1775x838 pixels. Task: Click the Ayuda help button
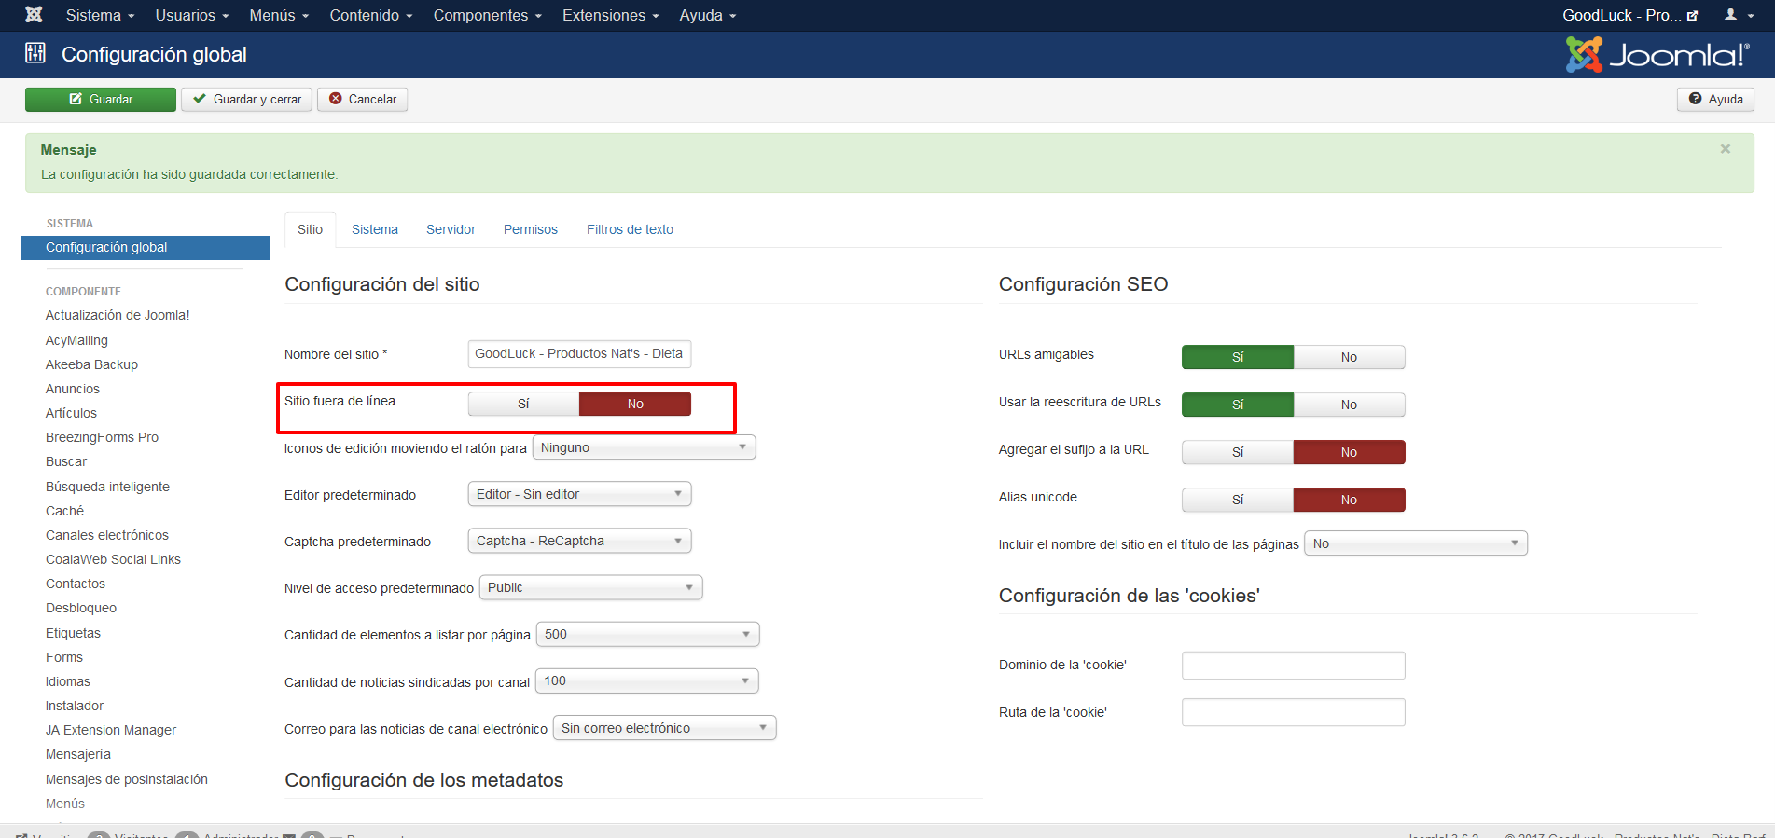(x=1715, y=100)
